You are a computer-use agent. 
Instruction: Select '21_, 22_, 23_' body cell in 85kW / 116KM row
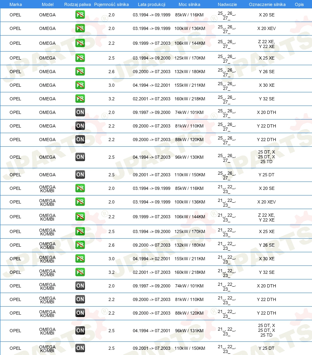coord(227,189)
